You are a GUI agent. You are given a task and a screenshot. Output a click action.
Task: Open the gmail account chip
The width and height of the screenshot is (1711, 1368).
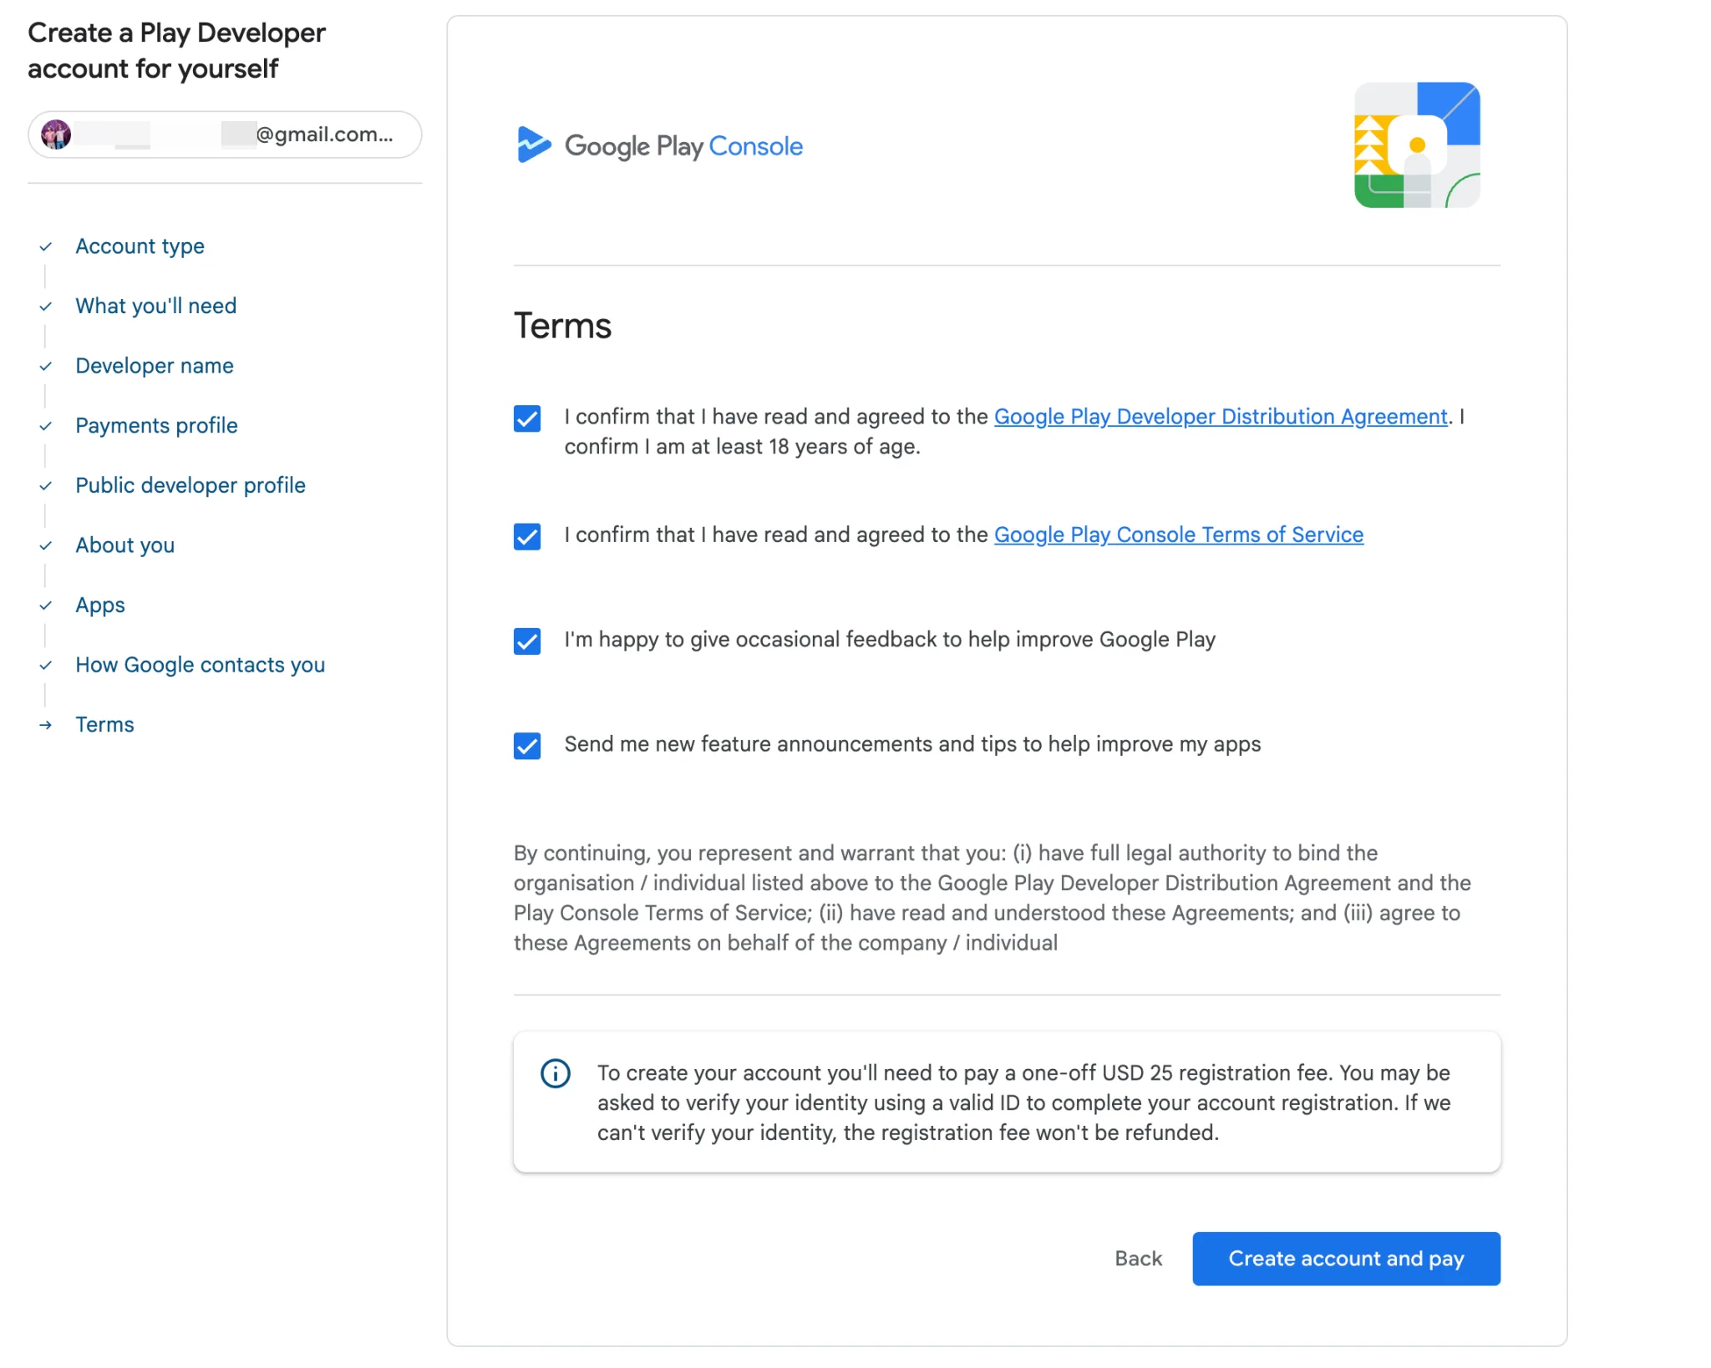pos(224,134)
